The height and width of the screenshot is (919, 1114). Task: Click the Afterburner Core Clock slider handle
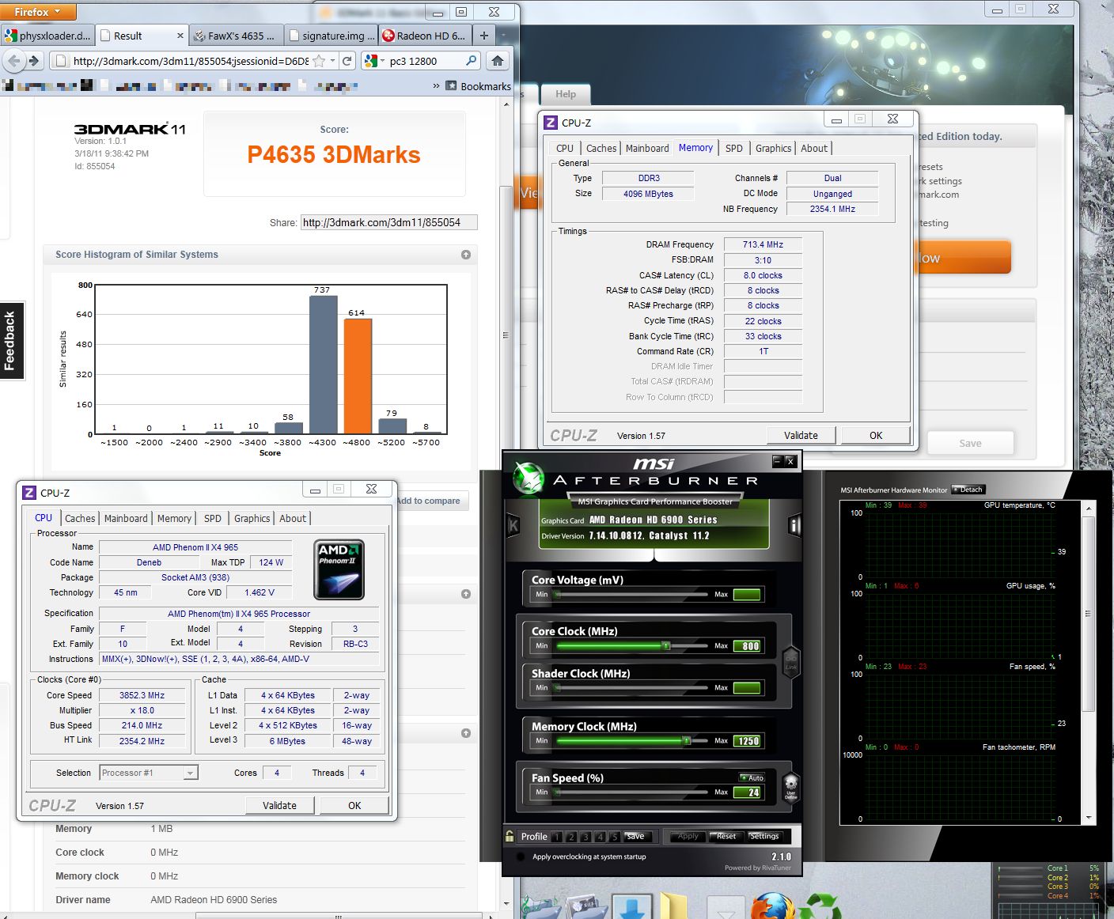(x=666, y=646)
